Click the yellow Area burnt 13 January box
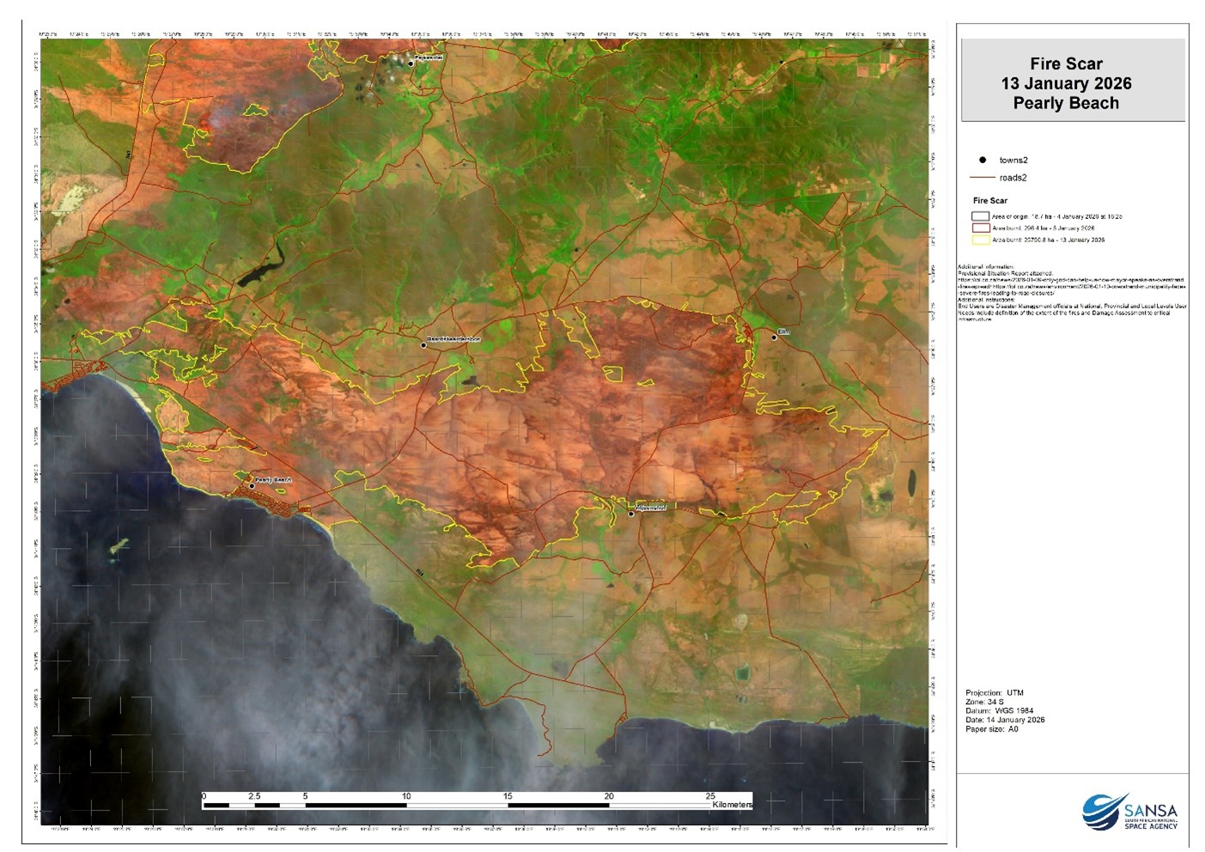Viewport: 1205px width, 852px height. [x=980, y=240]
